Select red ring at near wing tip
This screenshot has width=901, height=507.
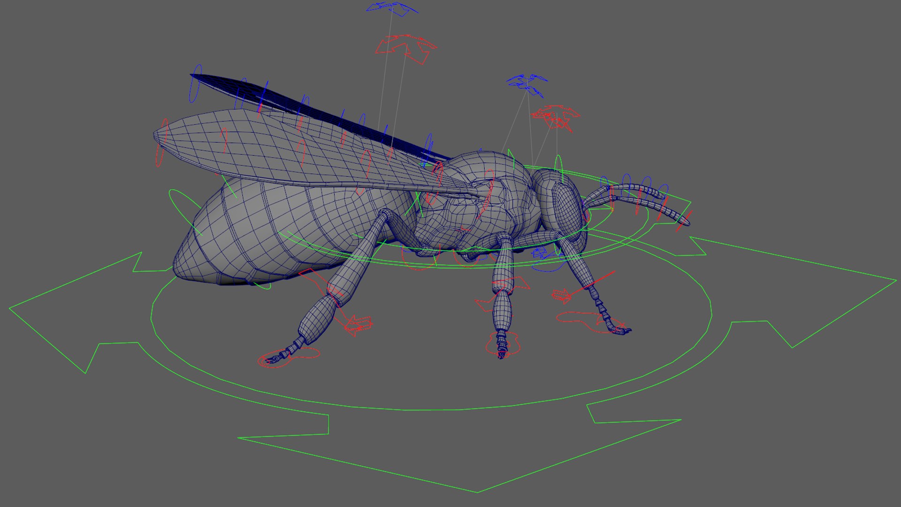point(161,143)
